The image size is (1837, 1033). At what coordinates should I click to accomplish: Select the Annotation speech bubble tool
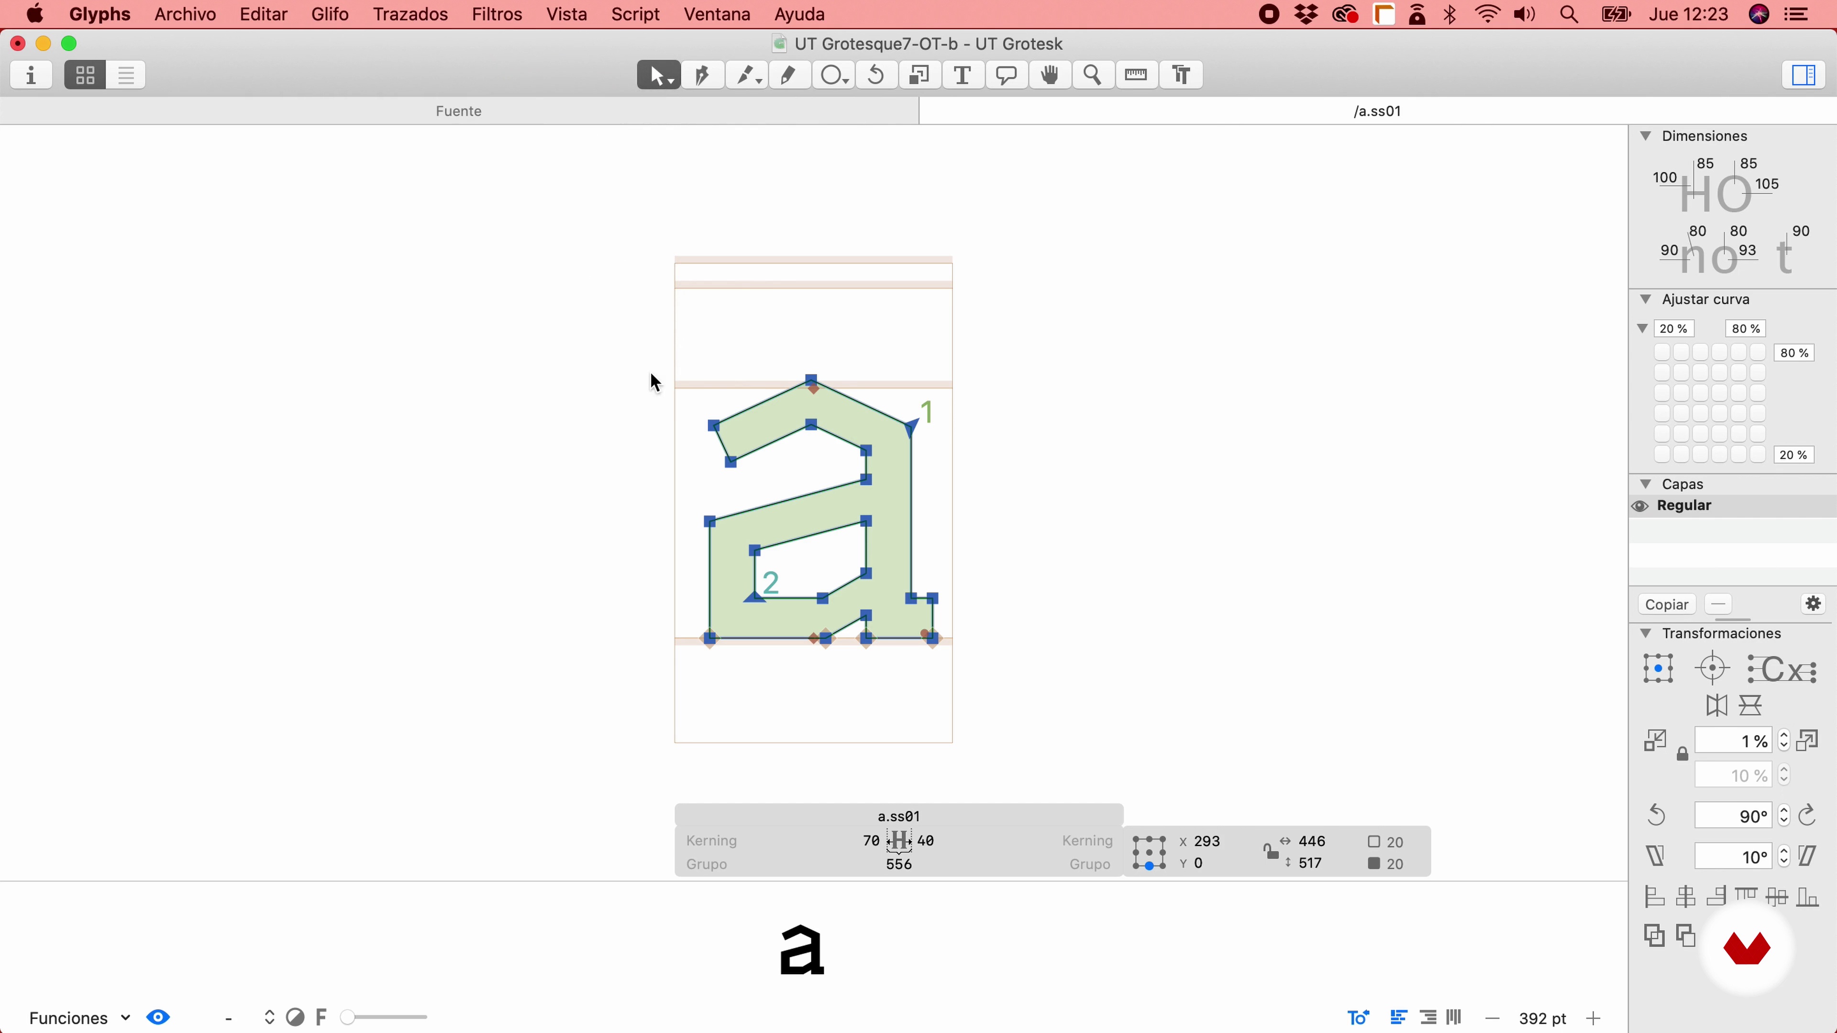pos(1006,75)
